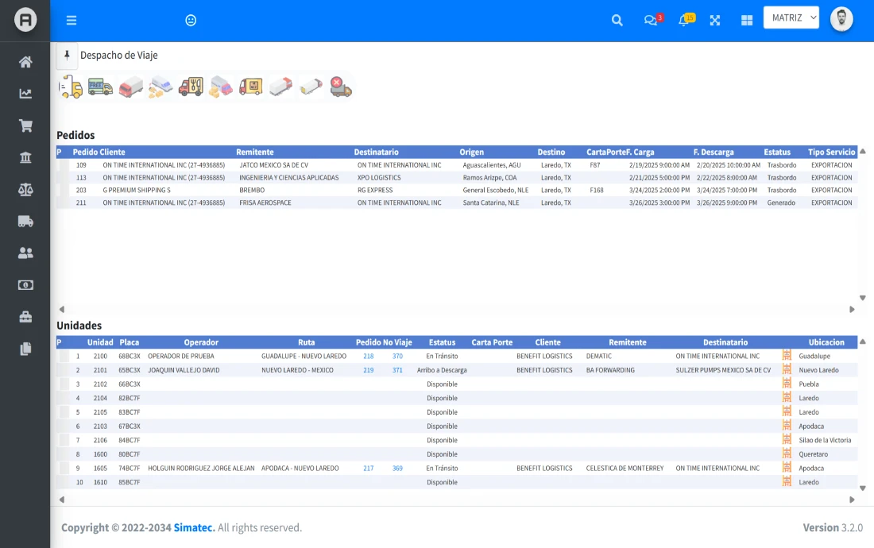This screenshot has width=874, height=548.
Task: Open the apps grid icon
Action: point(747,21)
